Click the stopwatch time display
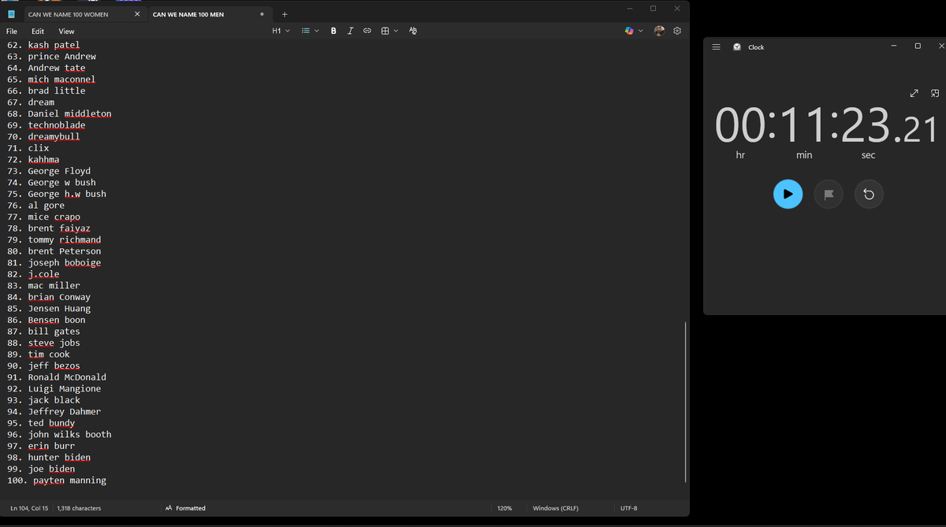The height and width of the screenshot is (527, 946). point(827,126)
